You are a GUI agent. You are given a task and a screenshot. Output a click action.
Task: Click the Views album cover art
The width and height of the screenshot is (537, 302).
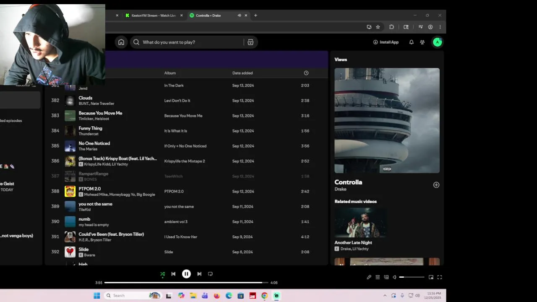pyautogui.click(x=387, y=120)
